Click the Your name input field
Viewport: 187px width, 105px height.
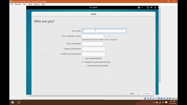pyautogui.click(x=104, y=31)
